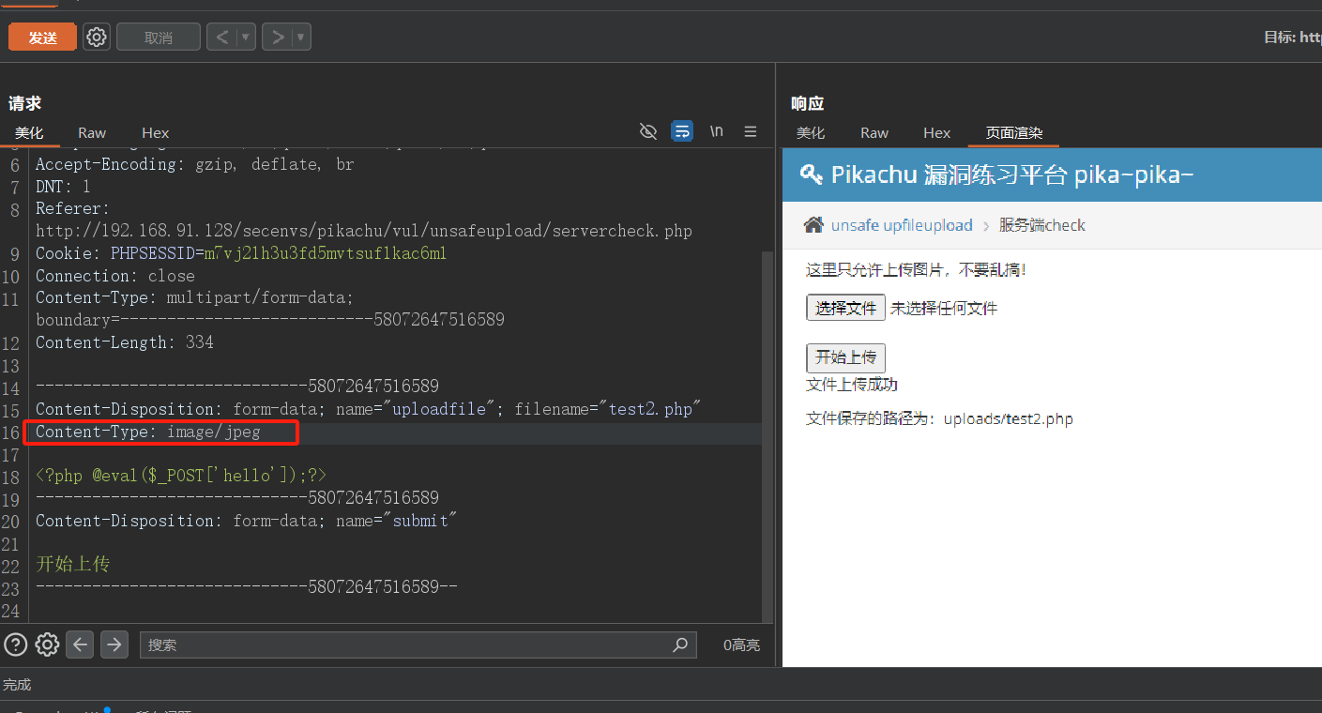Click the 请求 panel heading
1322x713 pixels.
pyautogui.click(x=25, y=103)
